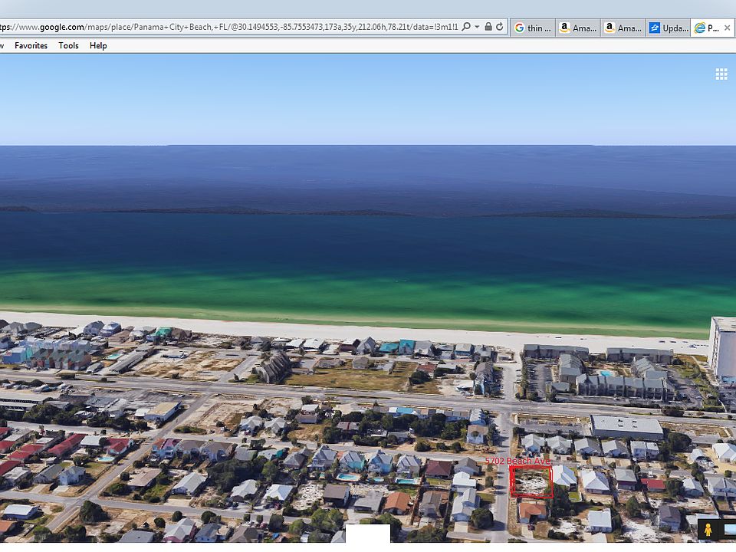
Task: Refresh the page with the reload icon
Action: click(x=500, y=27)
